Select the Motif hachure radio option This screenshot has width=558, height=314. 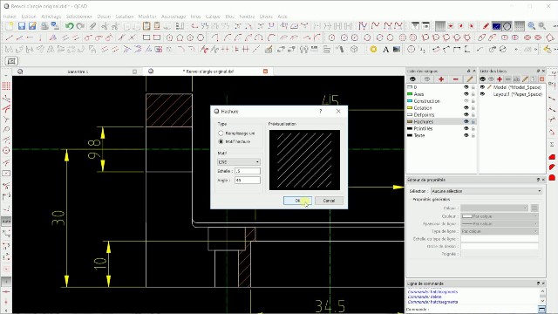[221, 141]
